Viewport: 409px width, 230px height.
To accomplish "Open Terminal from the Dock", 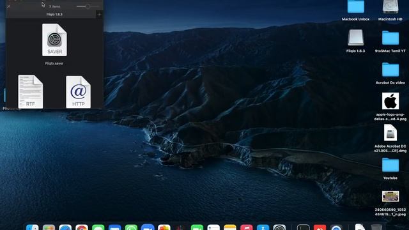I will tap(304, 227).
